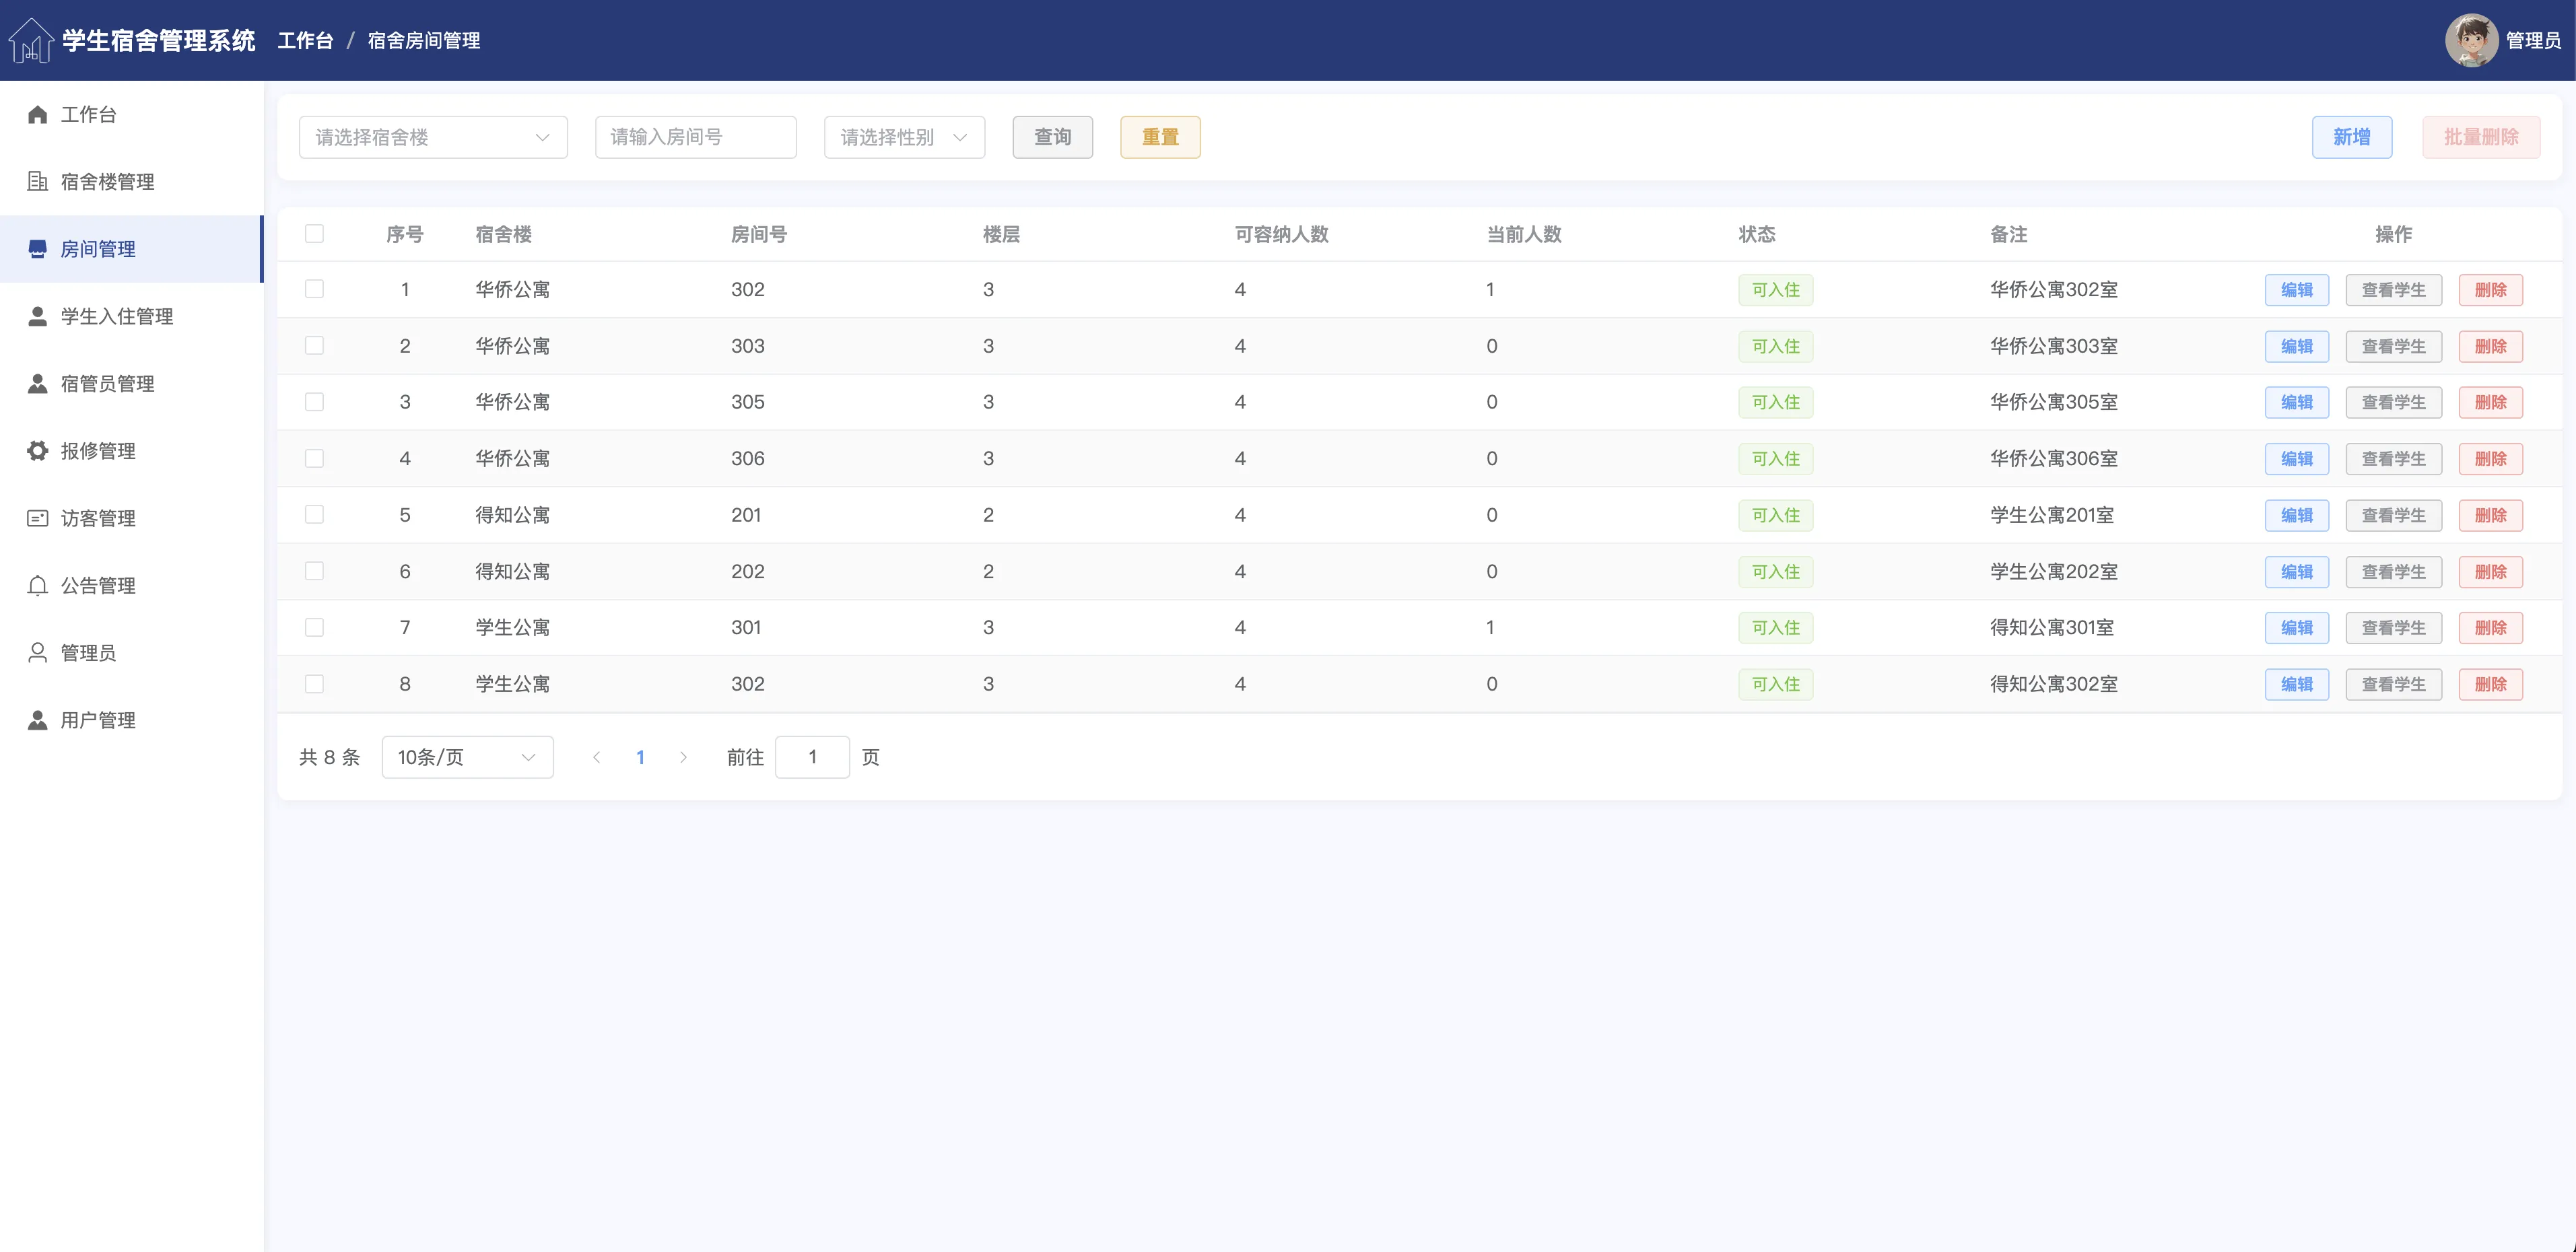Click the card icon for 访客管理
The width and height of the screenshot is (2576, 1252).
(x=38, y=518)
